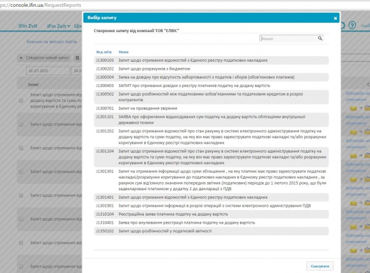Select J1300502 Запит щодо розбіжностей row
370x273 pixels.
click(211, 97)
